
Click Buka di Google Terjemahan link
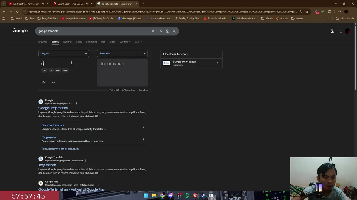[122, 90]
